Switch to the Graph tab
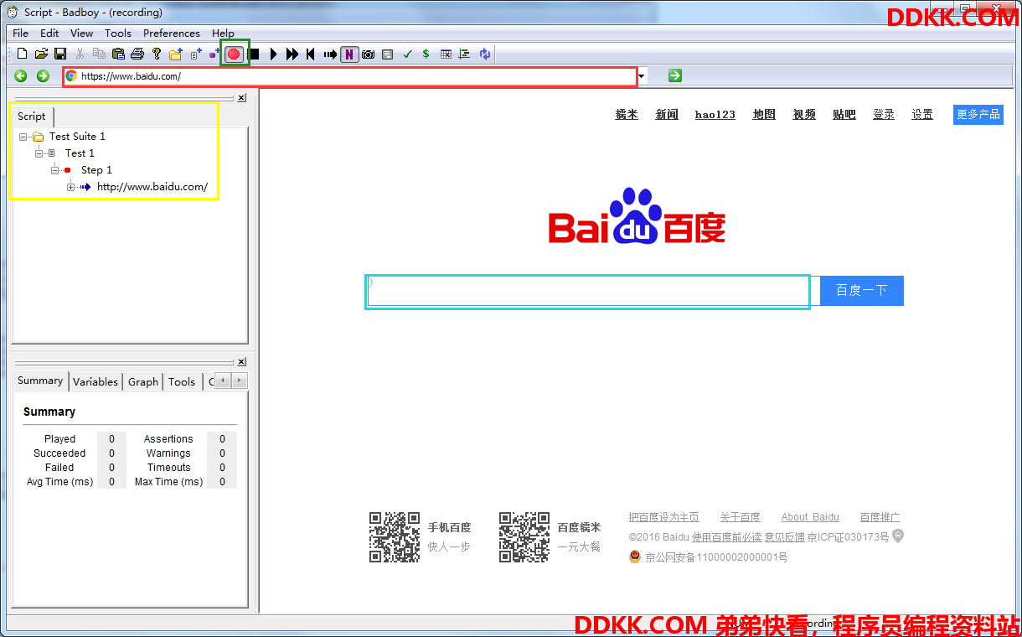The width and height of the screenshot is (1022, 637). 143,381
